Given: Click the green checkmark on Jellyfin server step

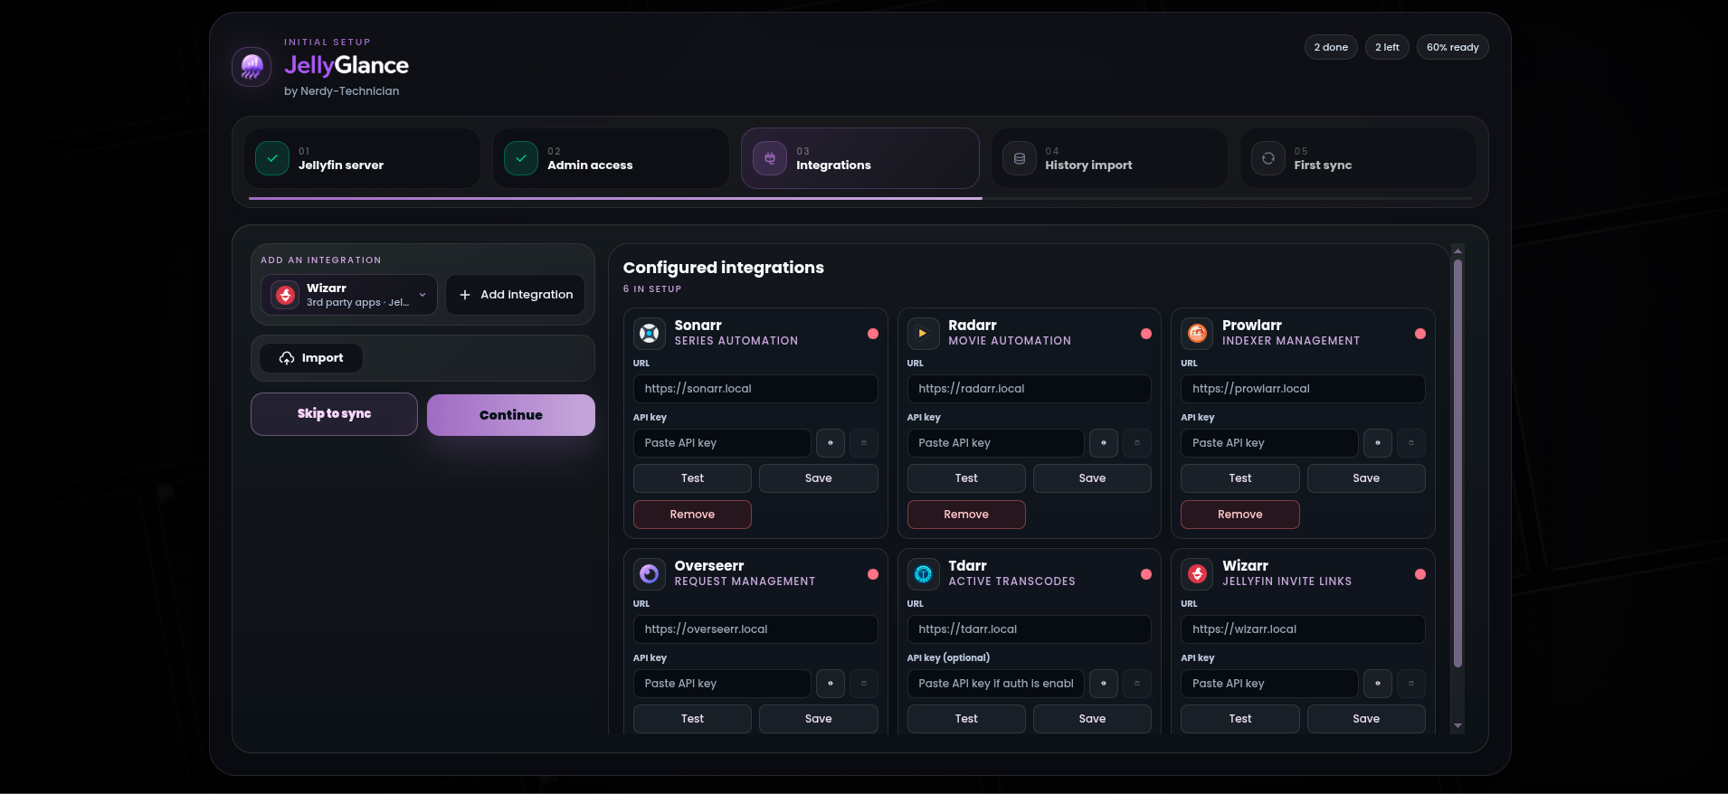Looking at the screenshot, I should [x=272, y=158].
